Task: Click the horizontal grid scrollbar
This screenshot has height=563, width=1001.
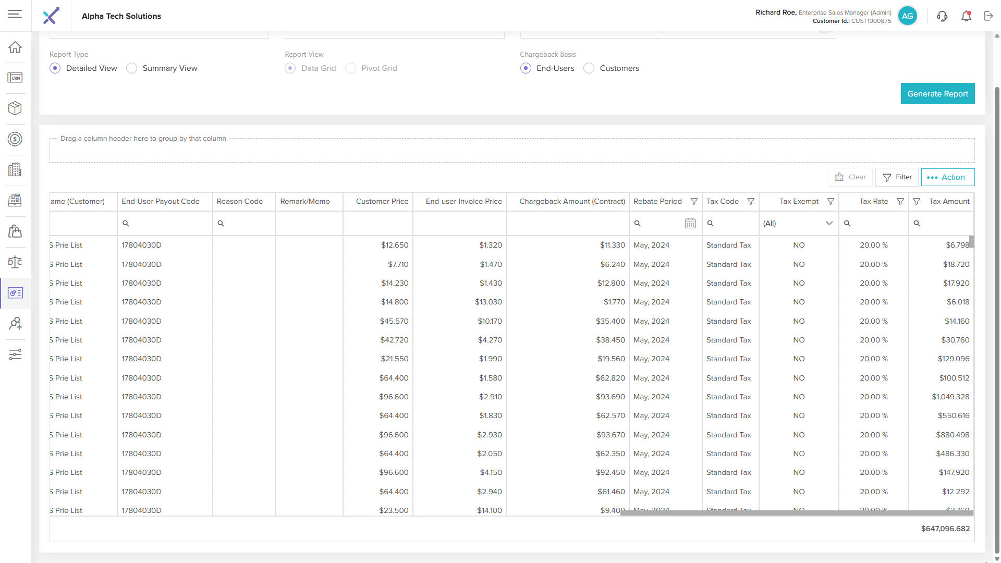Action: 796,513
